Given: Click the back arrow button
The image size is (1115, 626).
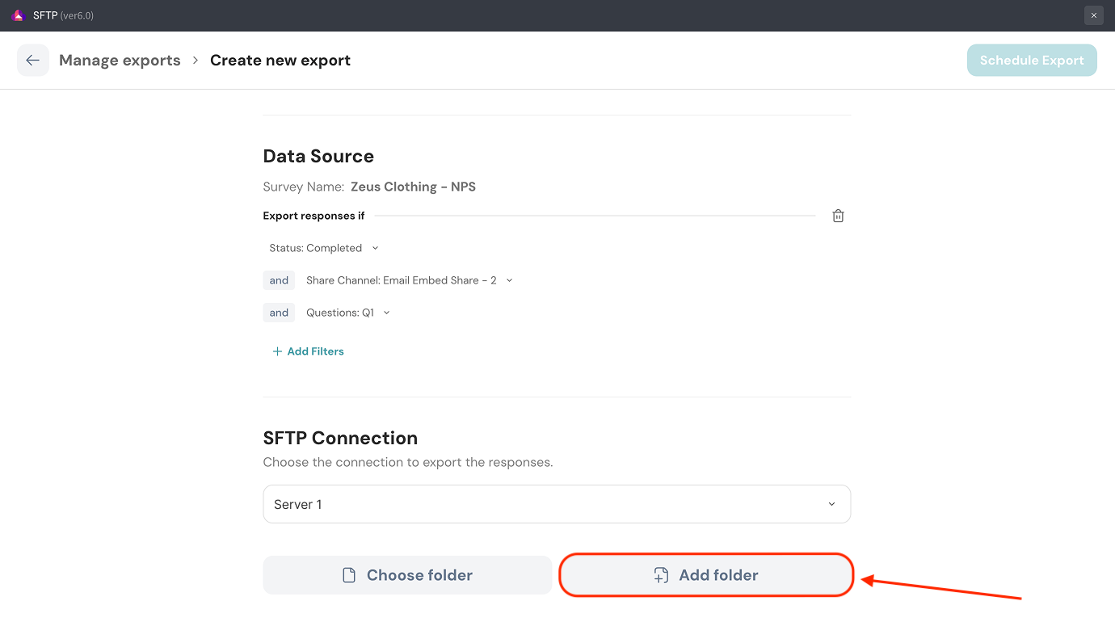Looking at the screenshot, I should pos(32,61).
